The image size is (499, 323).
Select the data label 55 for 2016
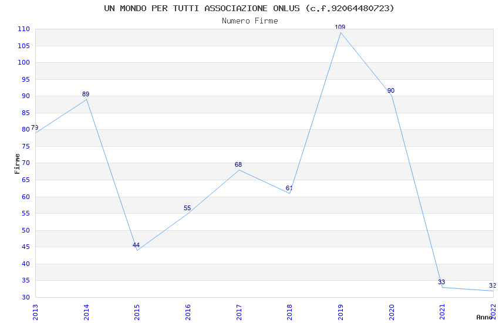pyautogui.click(x=187, y=208)
